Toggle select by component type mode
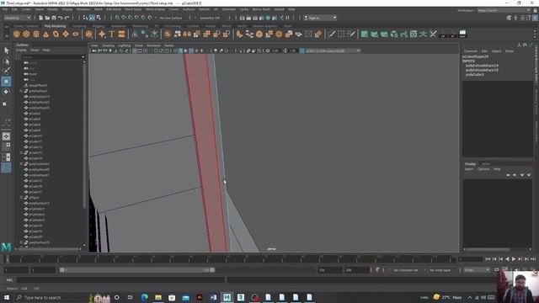 [99, 18]
